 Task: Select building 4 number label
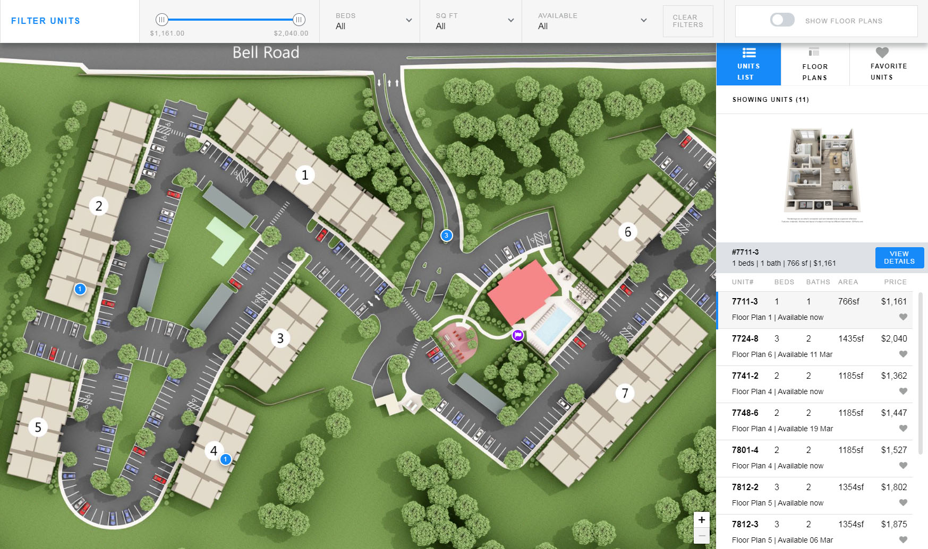tap(214, 451)
